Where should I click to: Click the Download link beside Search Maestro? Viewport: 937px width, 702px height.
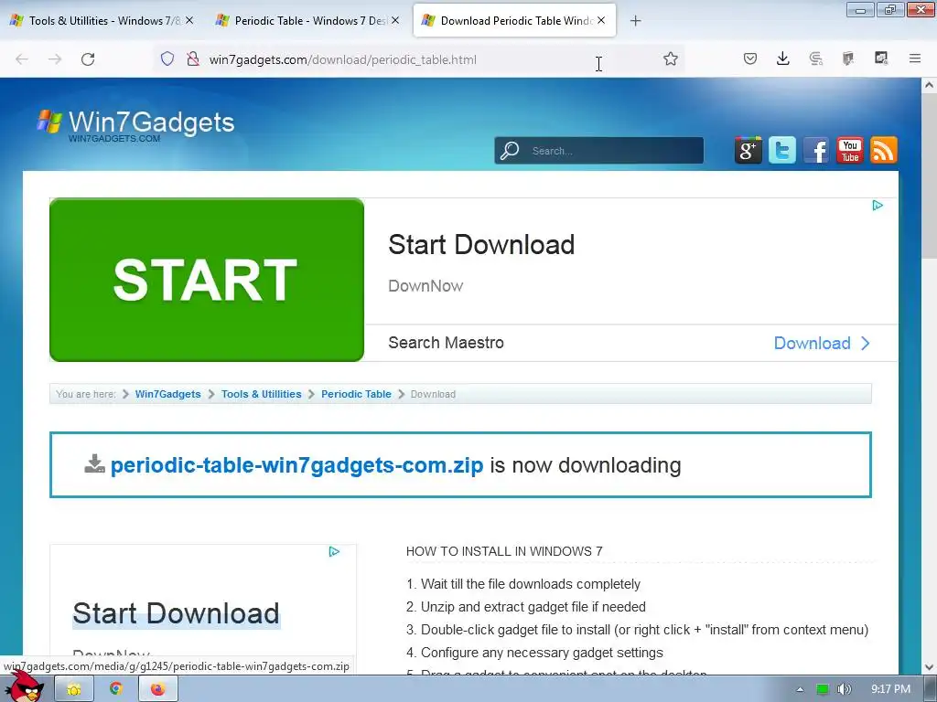(x=822, y=344)
